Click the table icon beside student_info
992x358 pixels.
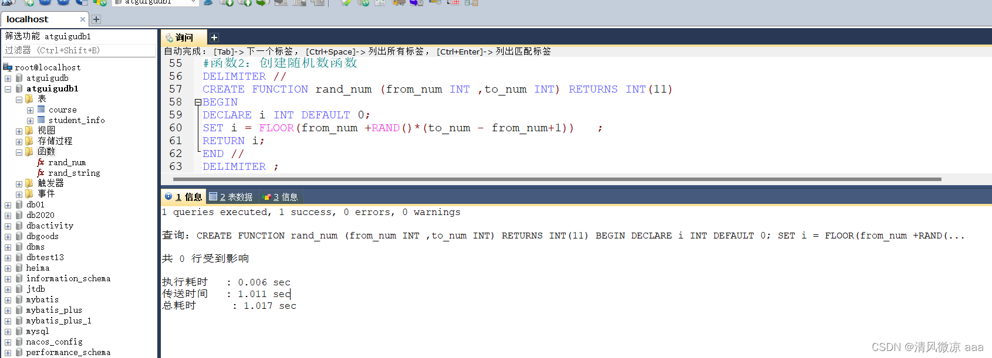tap(41, 120)
